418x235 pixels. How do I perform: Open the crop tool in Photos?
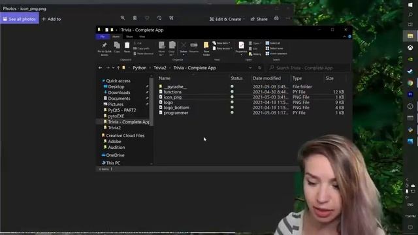pos(171,18)
